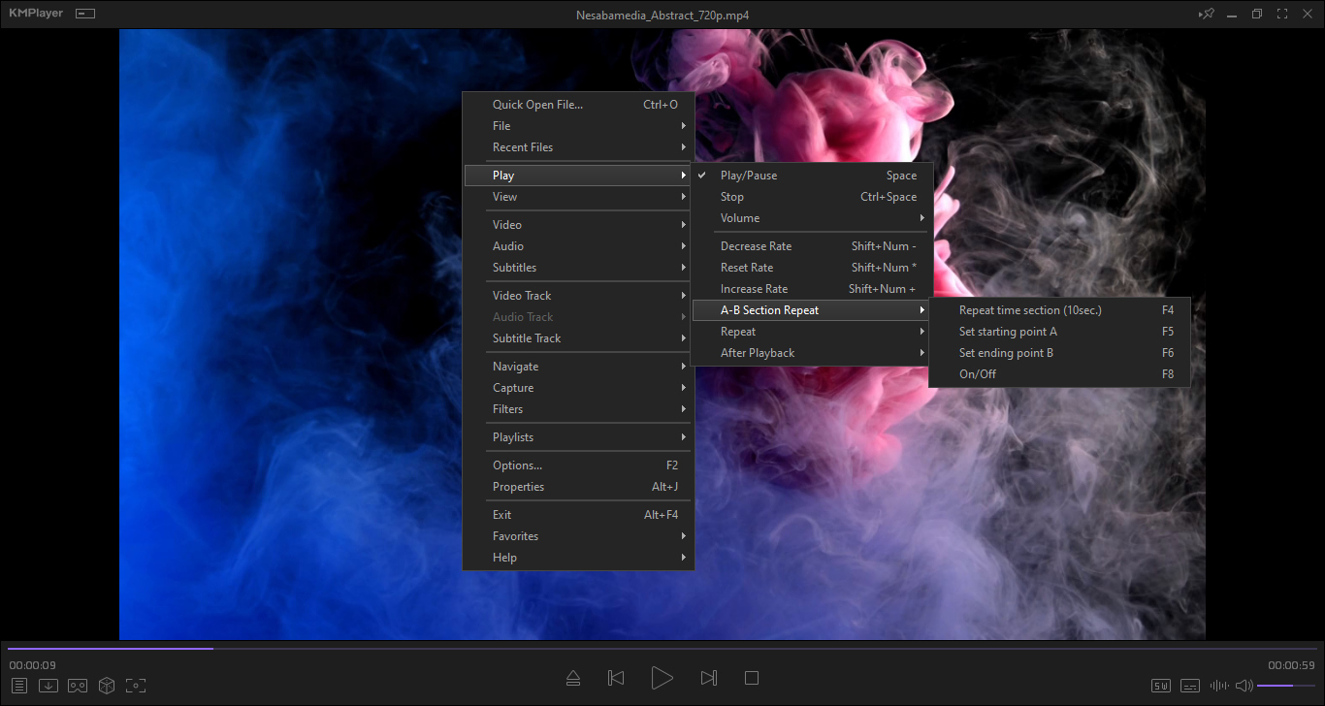Screen dimensions: 1325x706
Task: Click the video seek progress bar
Action: (662, 648)
